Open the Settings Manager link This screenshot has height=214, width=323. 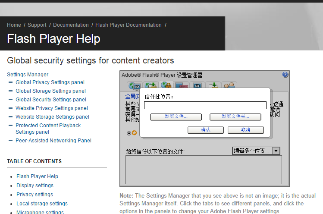point(28,75)
